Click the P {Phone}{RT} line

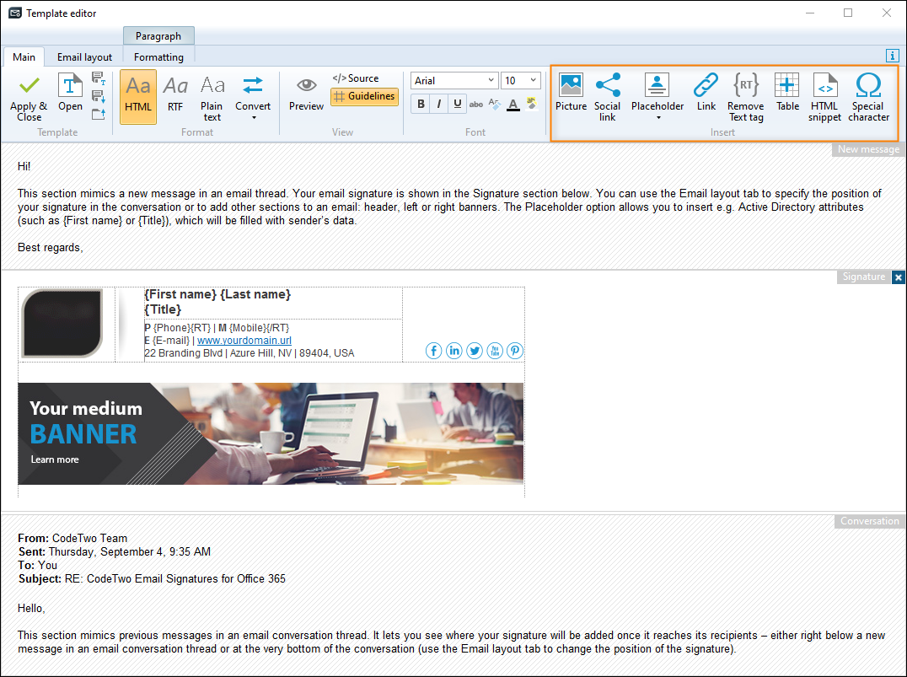(x=217, y=327)
